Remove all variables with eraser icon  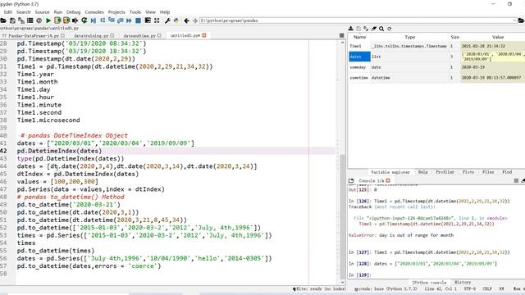(x=374, y=29)
